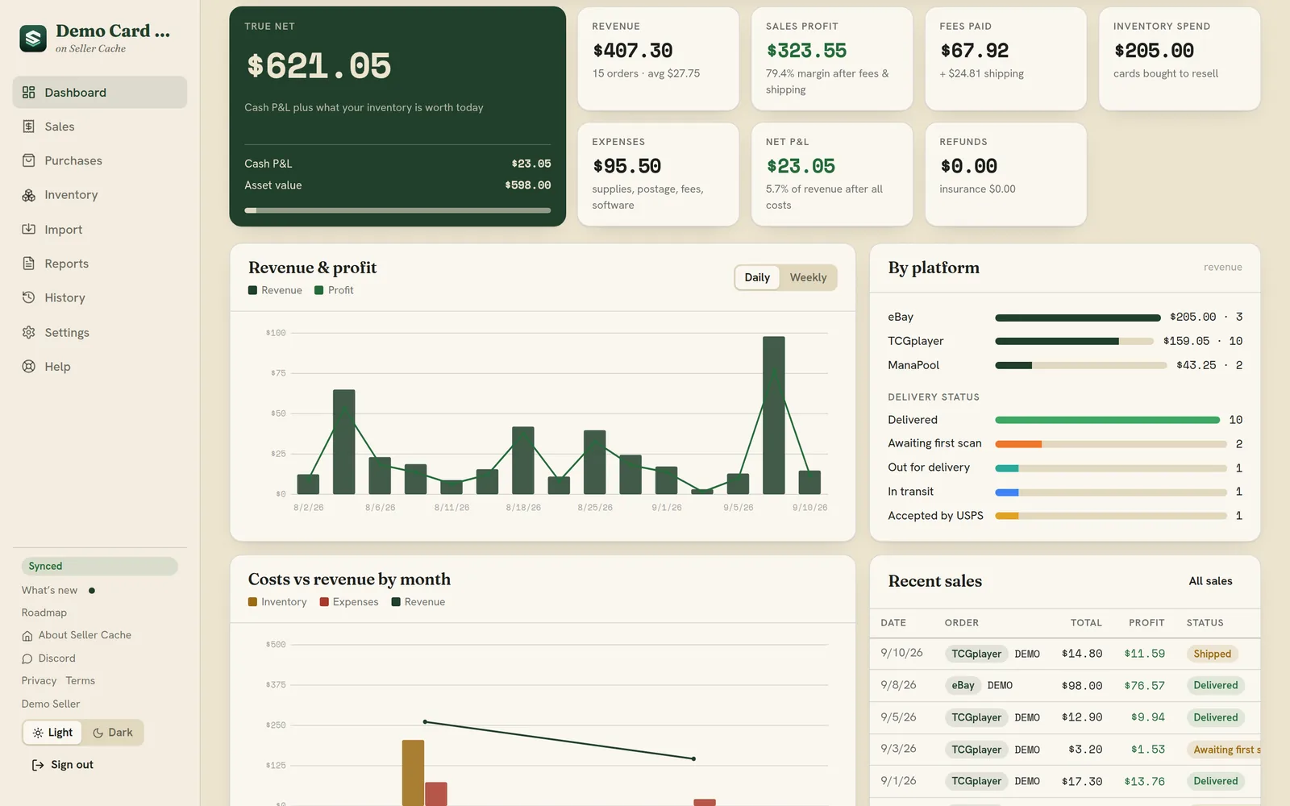Open the Inventory section
1290x806 pixels.
[100, 195]
